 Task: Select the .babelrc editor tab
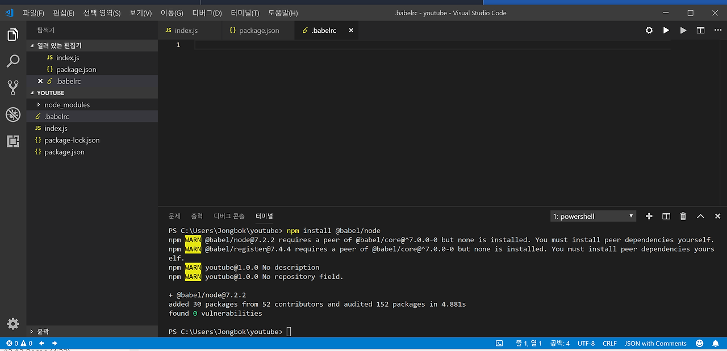[x=327, y=31]
